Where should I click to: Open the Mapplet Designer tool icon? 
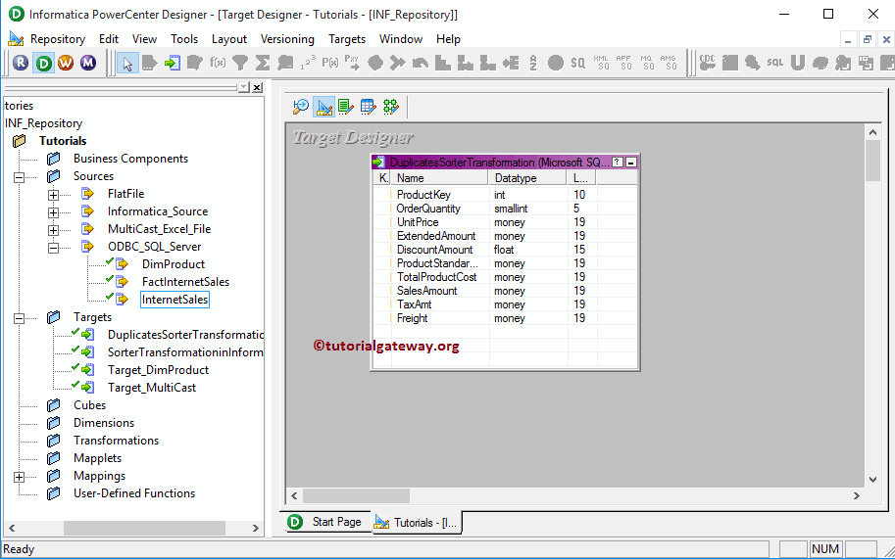tap(369, 107)
